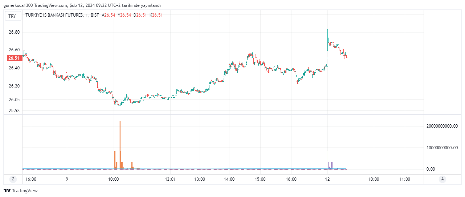The width and height of the screenshot is (465, 197).
Task: Click the 12:01 time axis label
Action: coord(170,179)
